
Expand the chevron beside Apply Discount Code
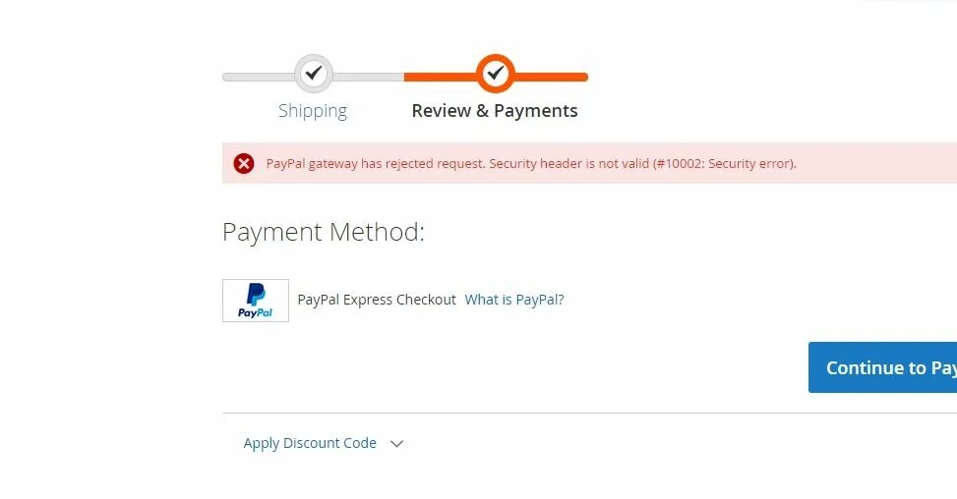click(396, 444)
